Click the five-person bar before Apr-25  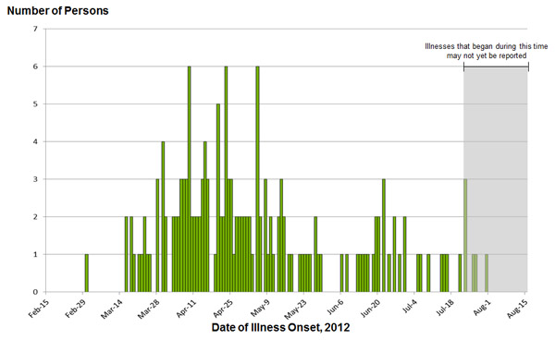218,198
